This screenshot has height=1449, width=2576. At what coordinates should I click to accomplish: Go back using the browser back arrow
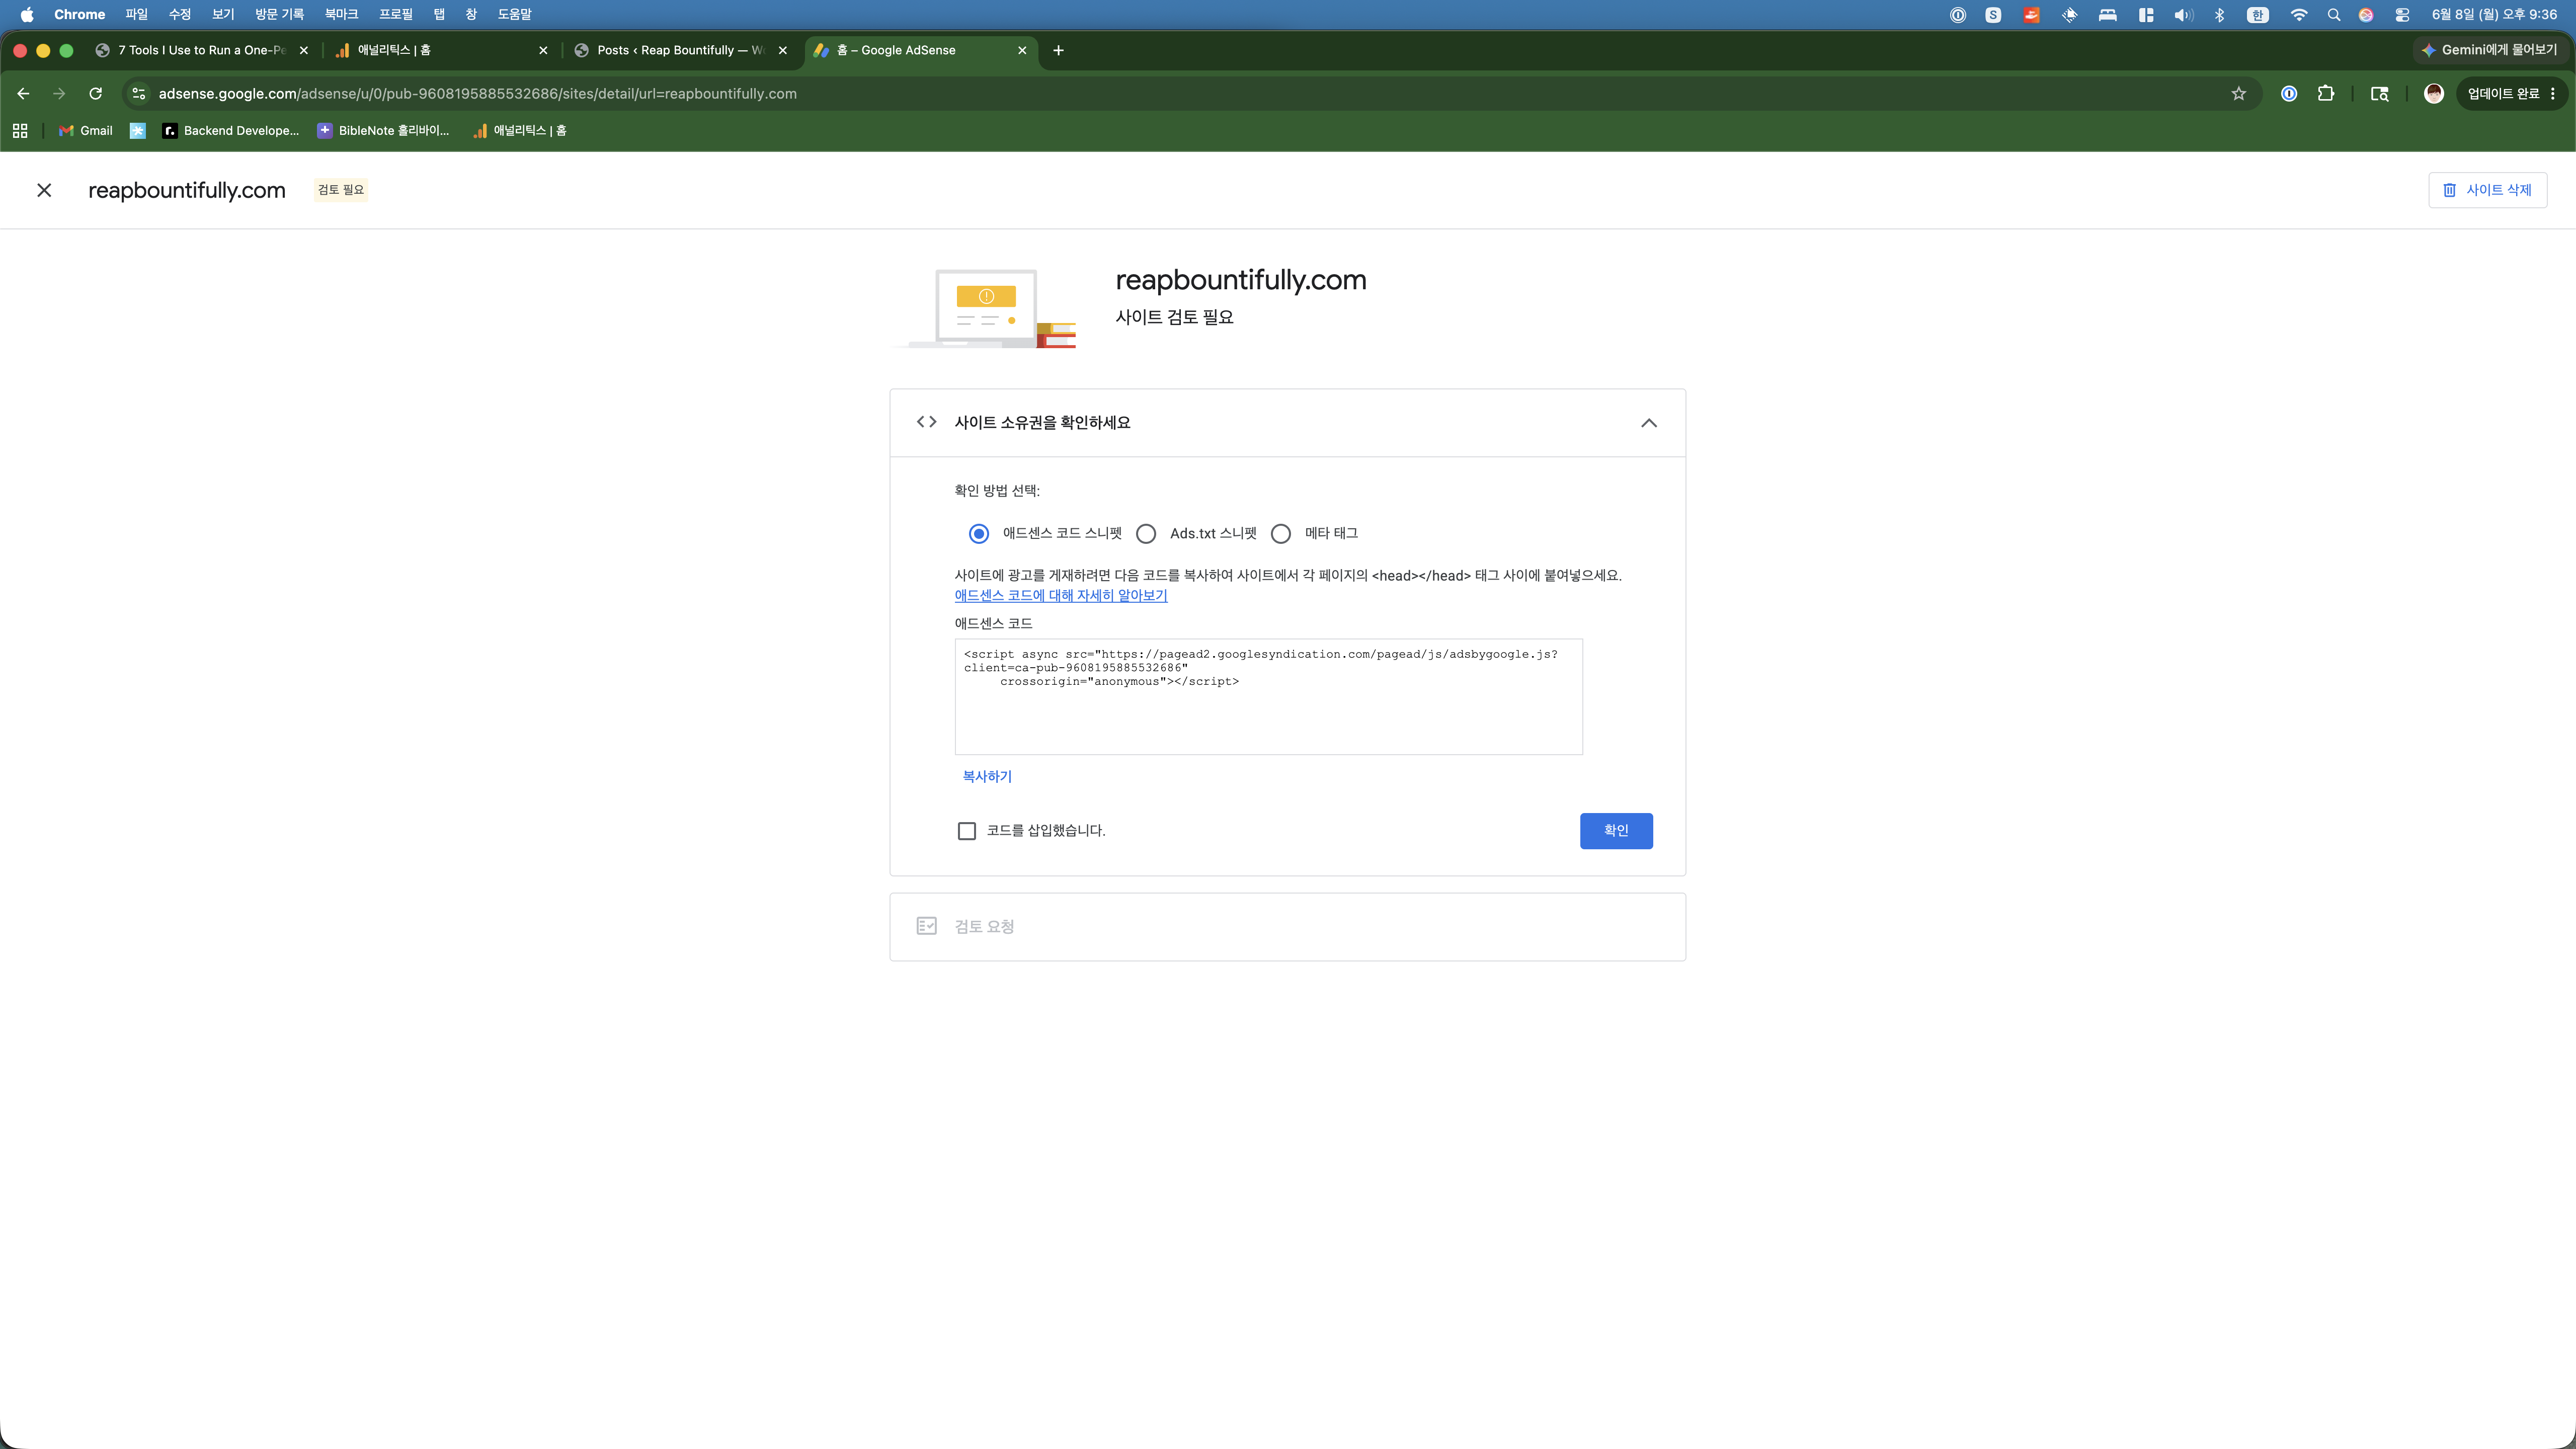coord(23,94)
